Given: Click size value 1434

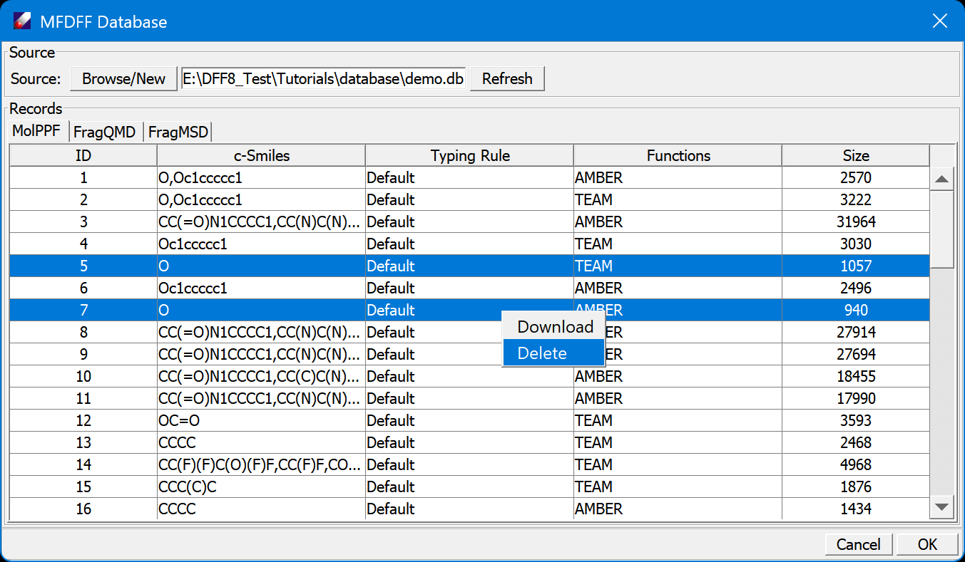Looking at the screenshot, I should 856,509.
